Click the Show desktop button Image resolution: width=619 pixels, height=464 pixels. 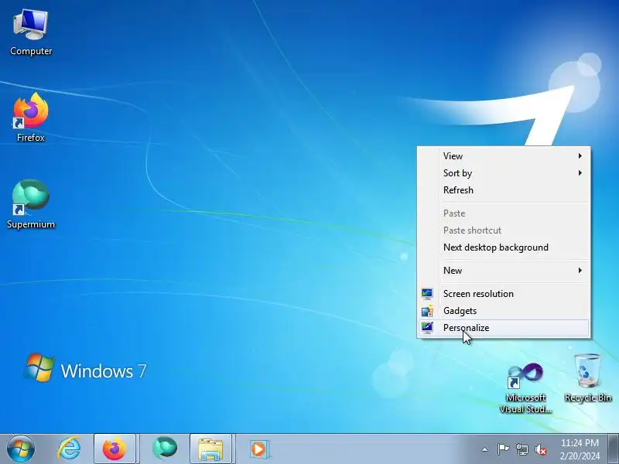613,449
